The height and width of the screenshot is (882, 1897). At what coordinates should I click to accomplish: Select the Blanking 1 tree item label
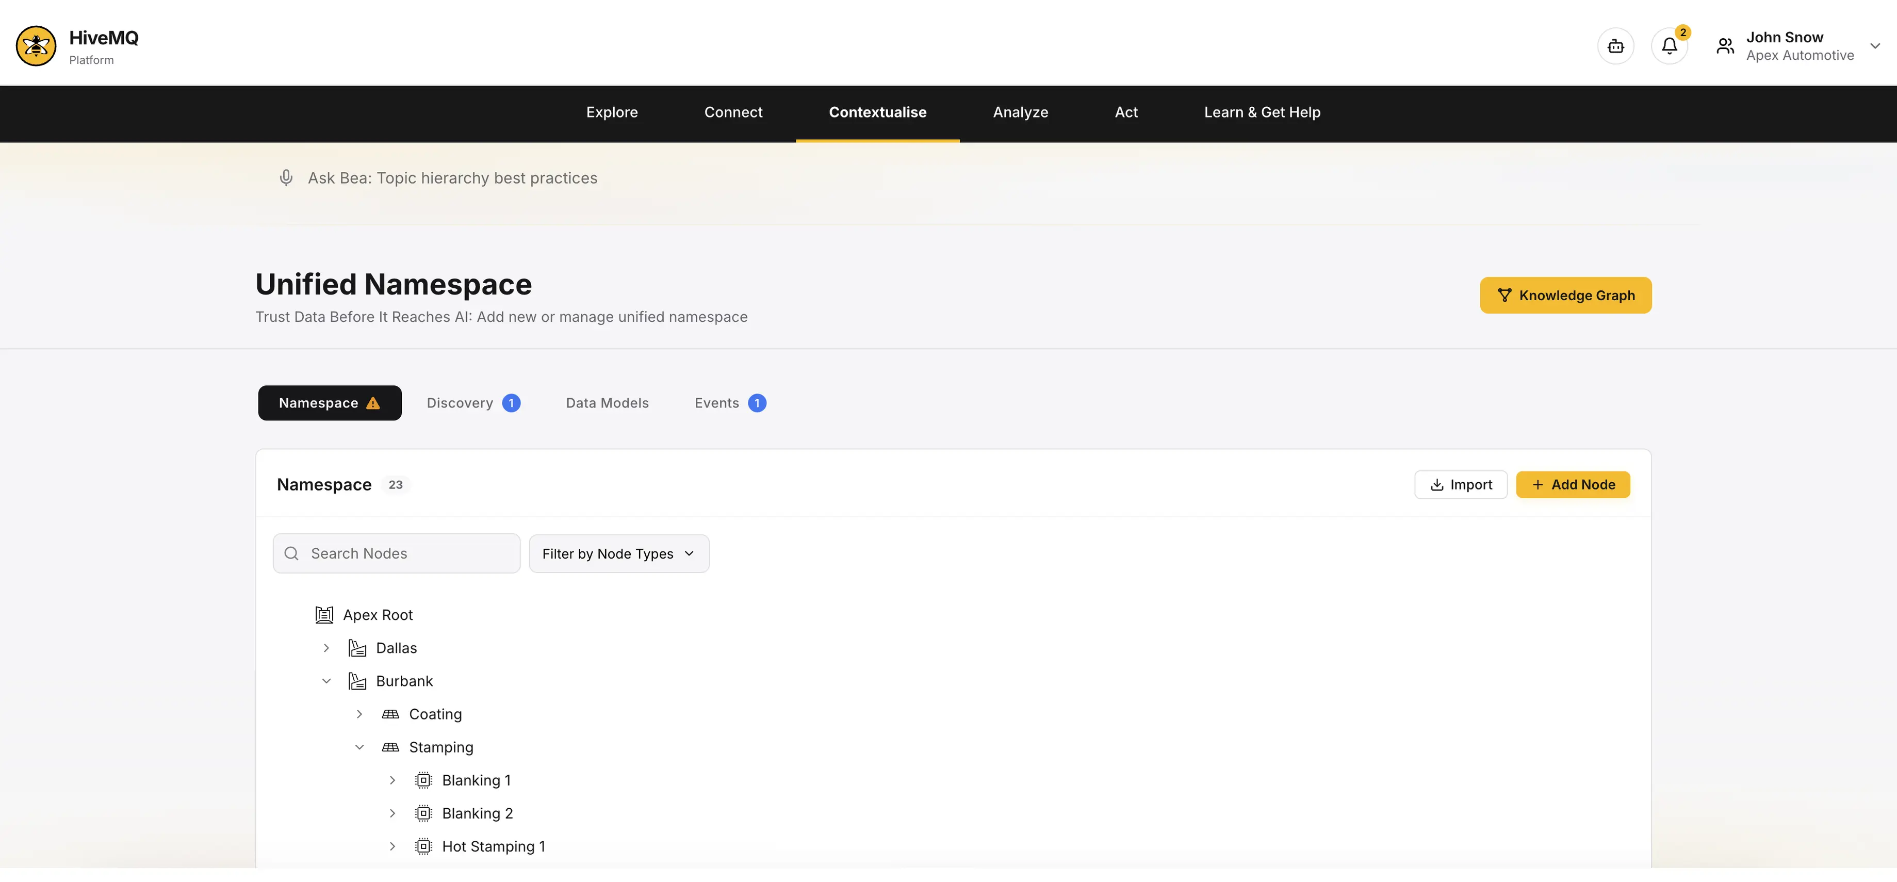[x=477, y=780]
